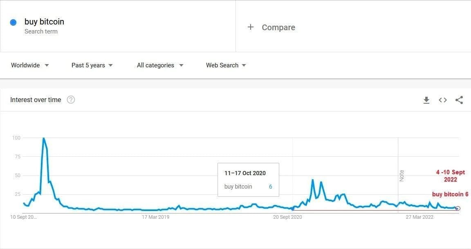Click the 100 peak on the chart line
The width and height of the screenshot is (471, 249).
[44, 138]
